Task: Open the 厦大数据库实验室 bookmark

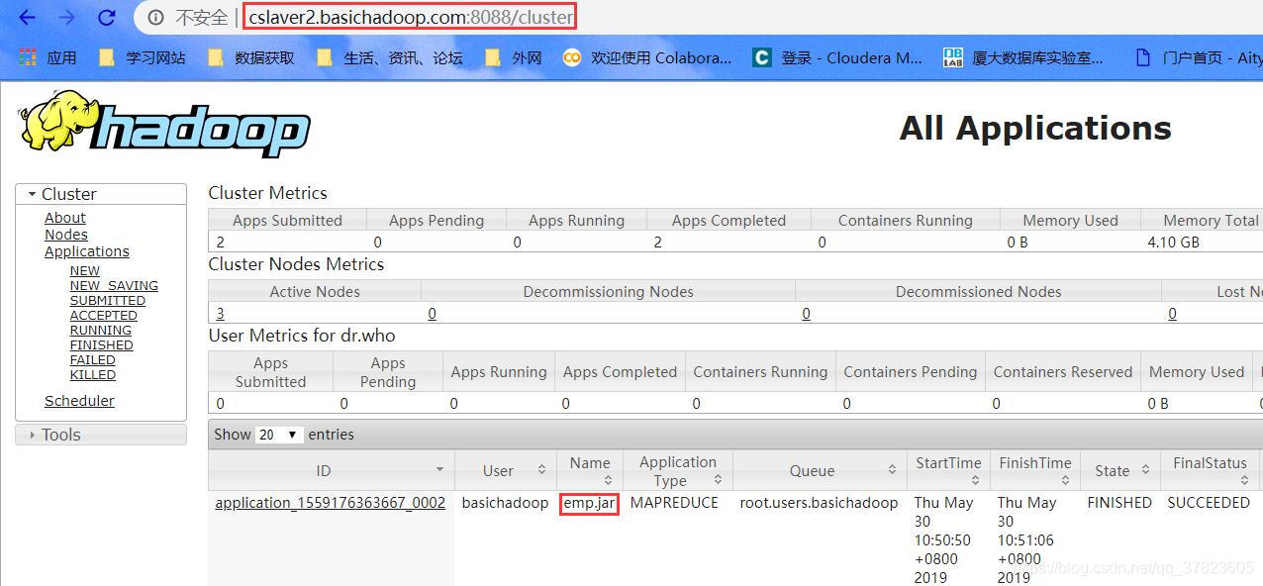Action: (1023, 57)
